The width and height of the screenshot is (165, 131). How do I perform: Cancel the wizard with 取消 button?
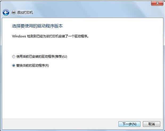pos(151,124)
